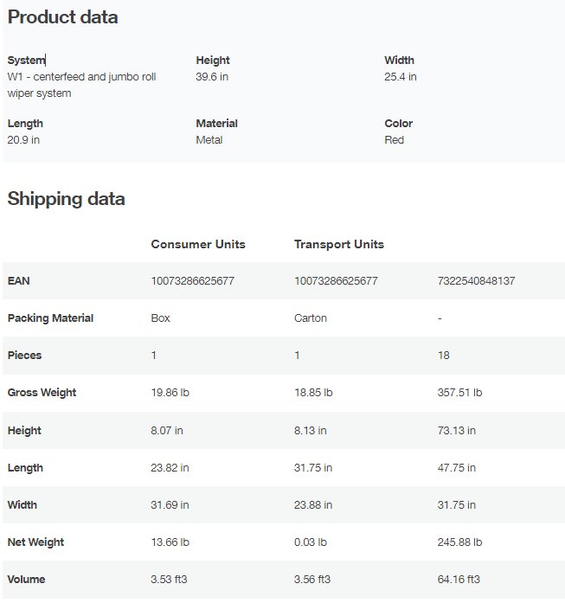Click the Red color value

tap(394, 140)
